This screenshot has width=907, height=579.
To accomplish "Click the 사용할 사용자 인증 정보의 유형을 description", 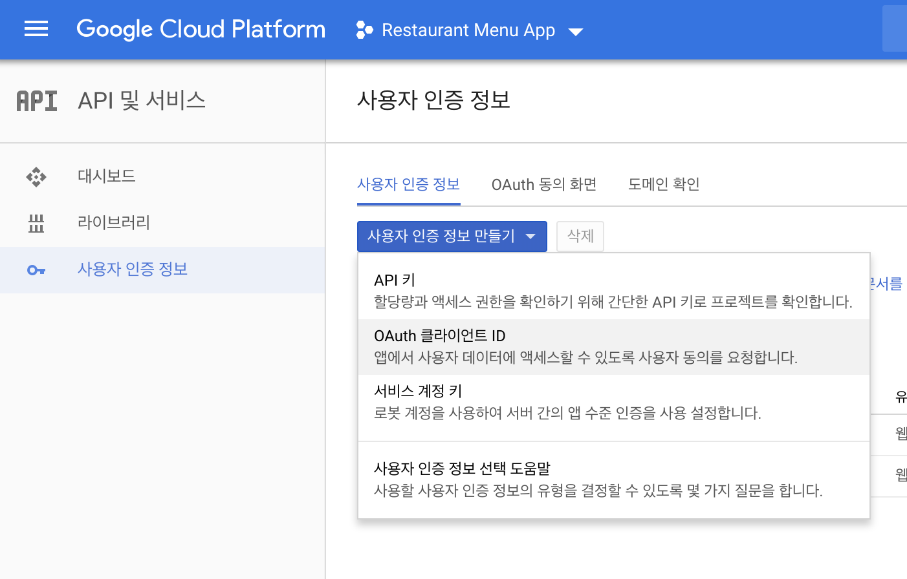I will pos(598,490).
